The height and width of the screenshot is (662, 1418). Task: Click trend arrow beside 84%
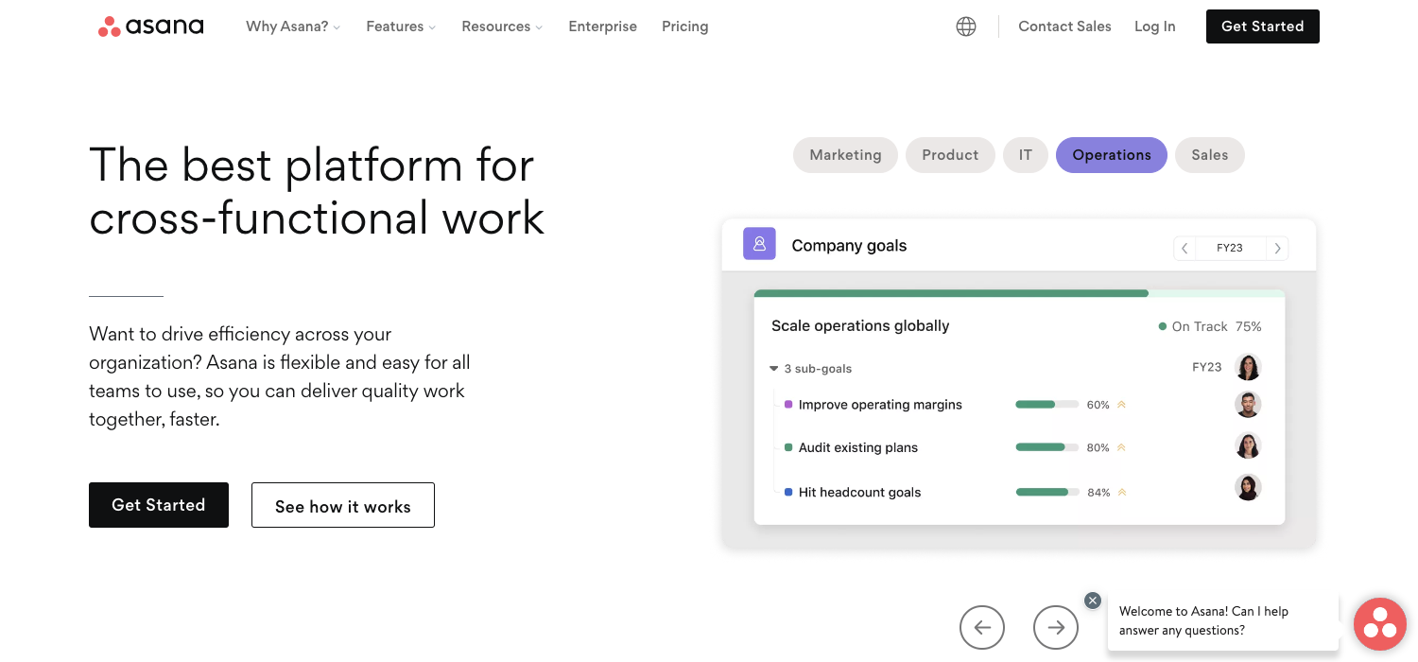[x=1122, y=492]
